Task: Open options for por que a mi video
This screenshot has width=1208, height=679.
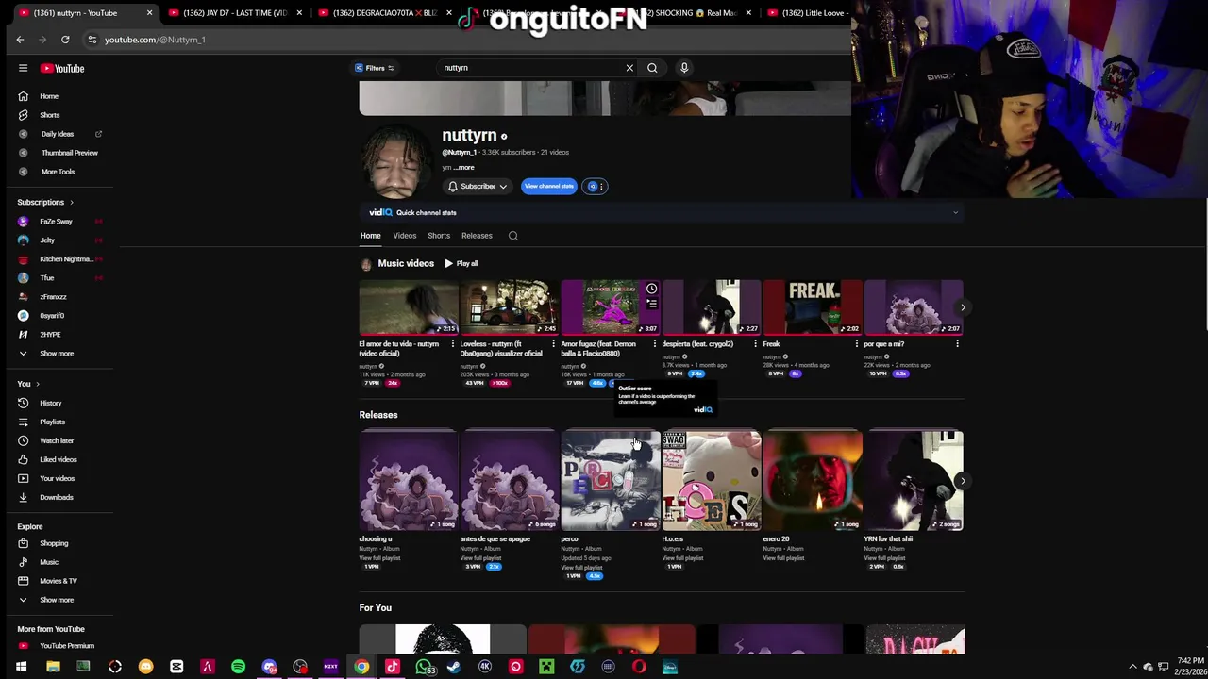Action: pos(957,344)
